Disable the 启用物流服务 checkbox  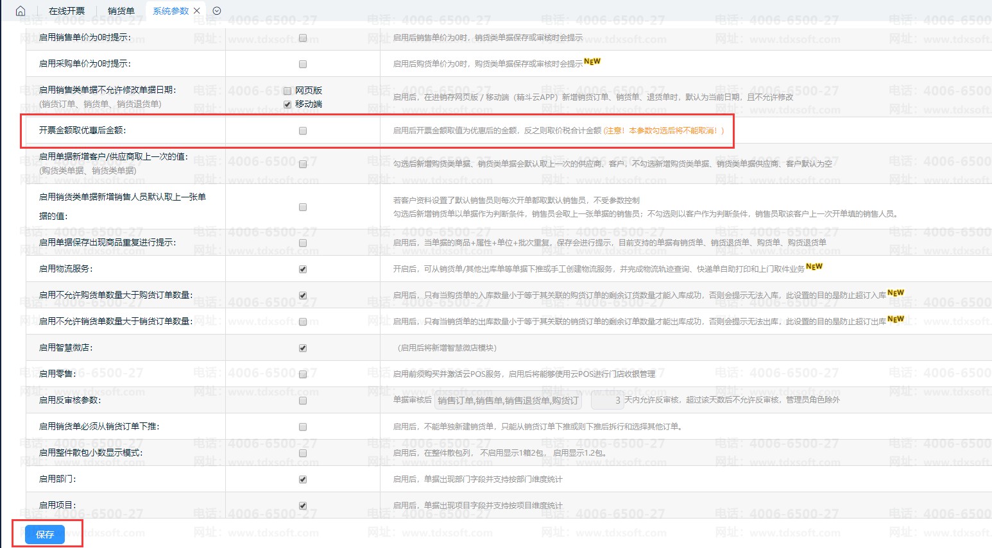tap(303, 269)
